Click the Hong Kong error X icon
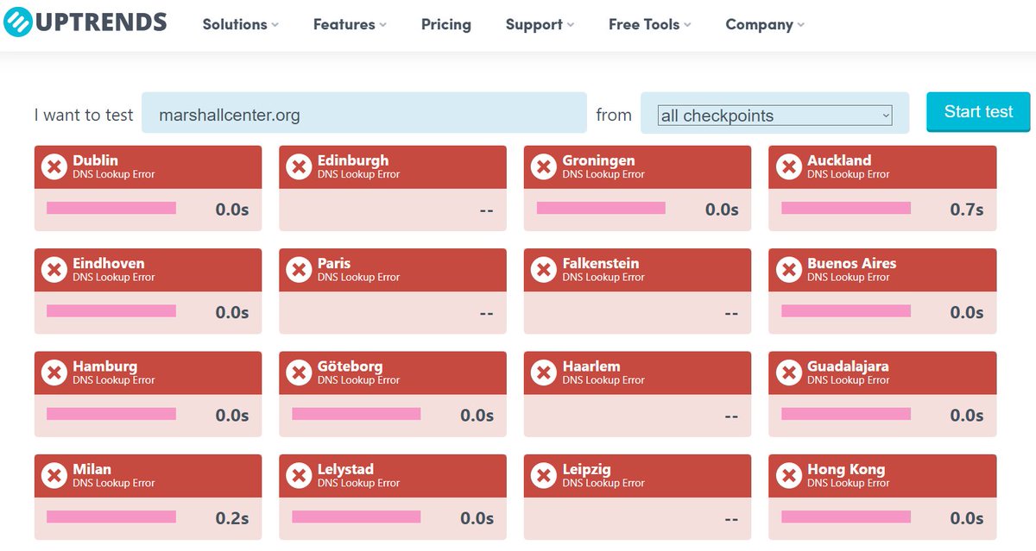1036x551 pixels. coord(789,476)
